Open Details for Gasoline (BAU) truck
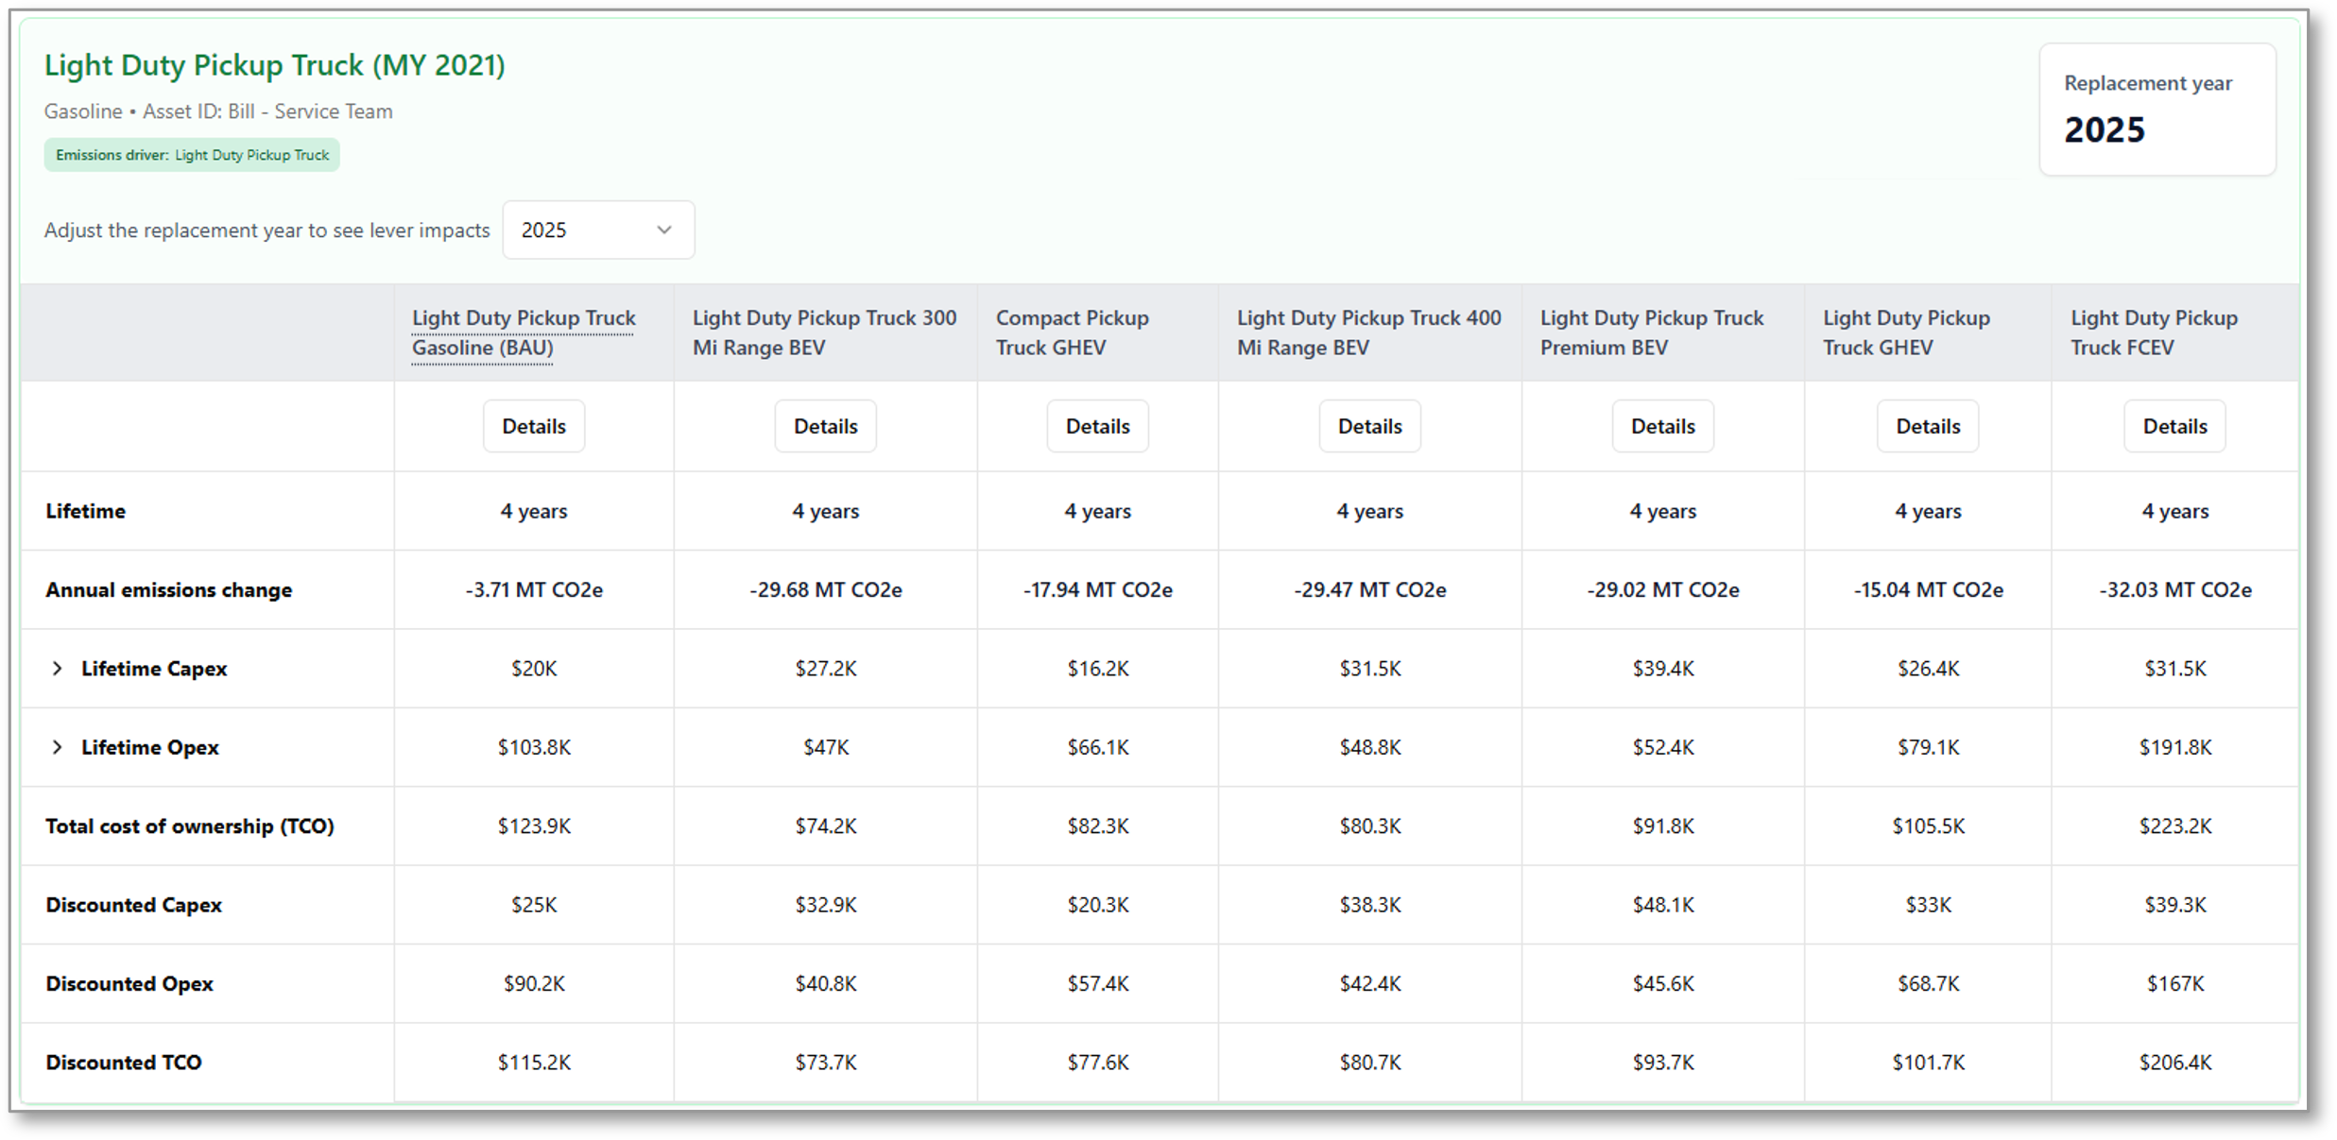2337x1140 pixels. click(533, 426)
